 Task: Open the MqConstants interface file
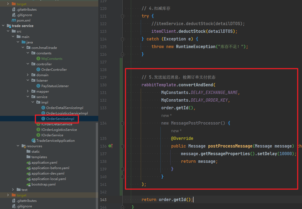52,59
